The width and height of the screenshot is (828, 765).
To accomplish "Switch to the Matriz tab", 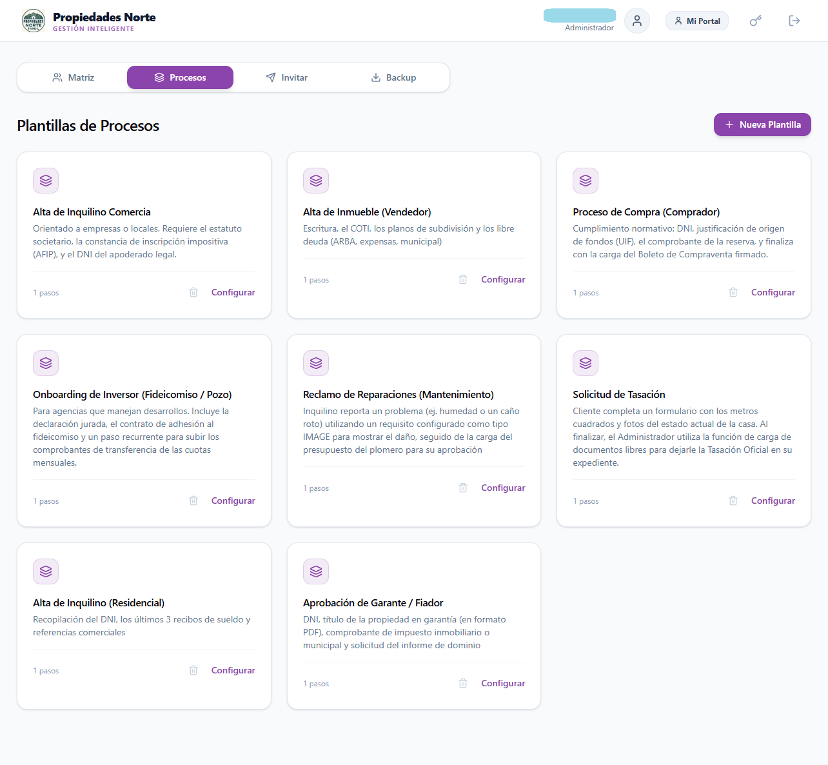I will [73, 77].
